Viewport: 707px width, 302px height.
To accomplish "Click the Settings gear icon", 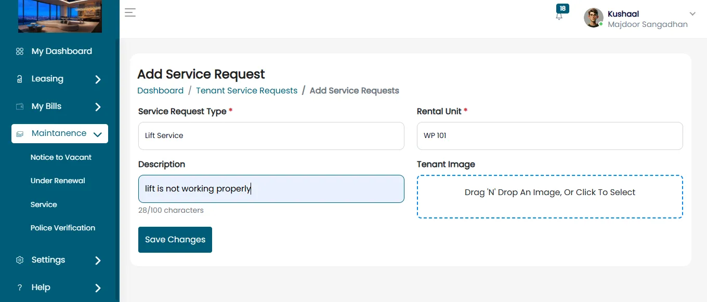I will 20,260.
